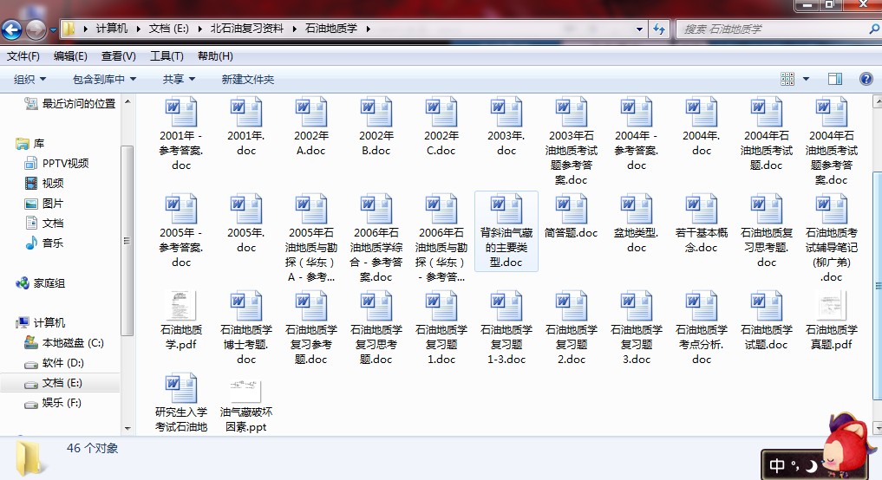Select 本地磁盘 (C:) in navigation pane
882x480 pixels.
click(x=73, y=343)
